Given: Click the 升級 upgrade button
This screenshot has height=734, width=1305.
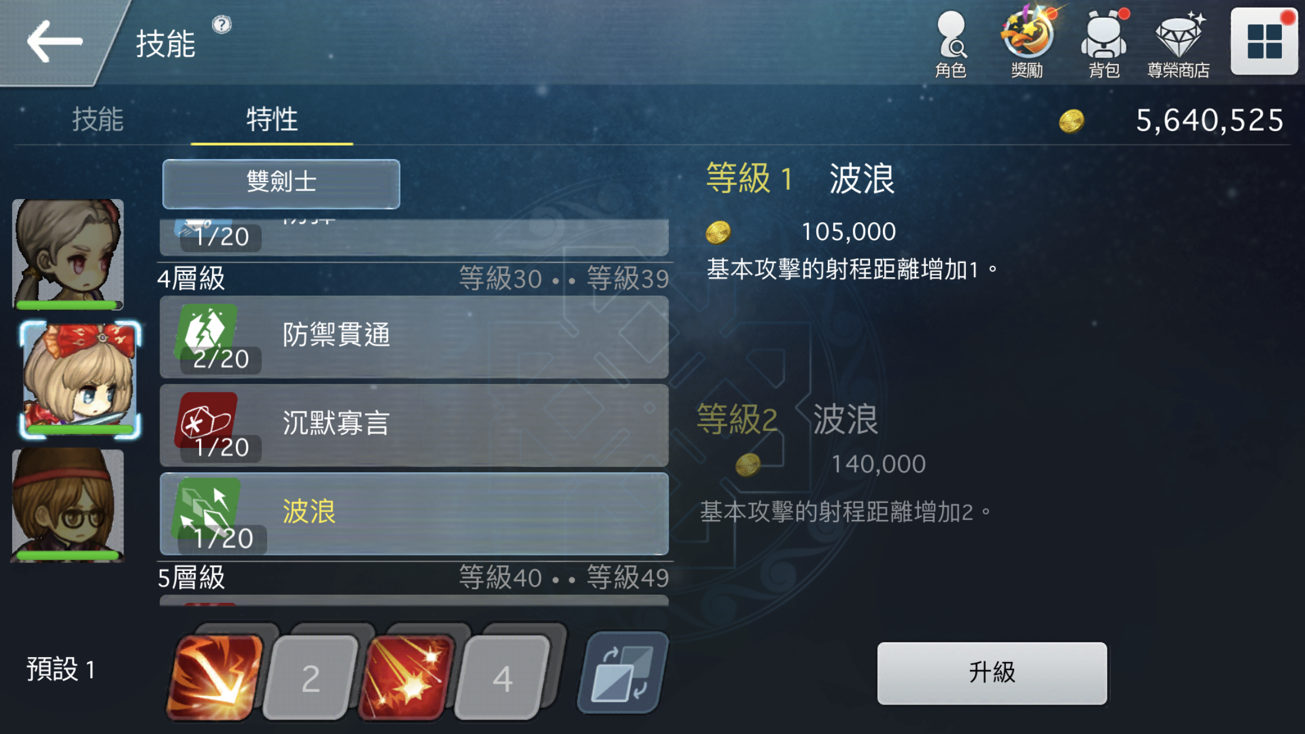Looking at the screenshot, I should tap(992, 673).
